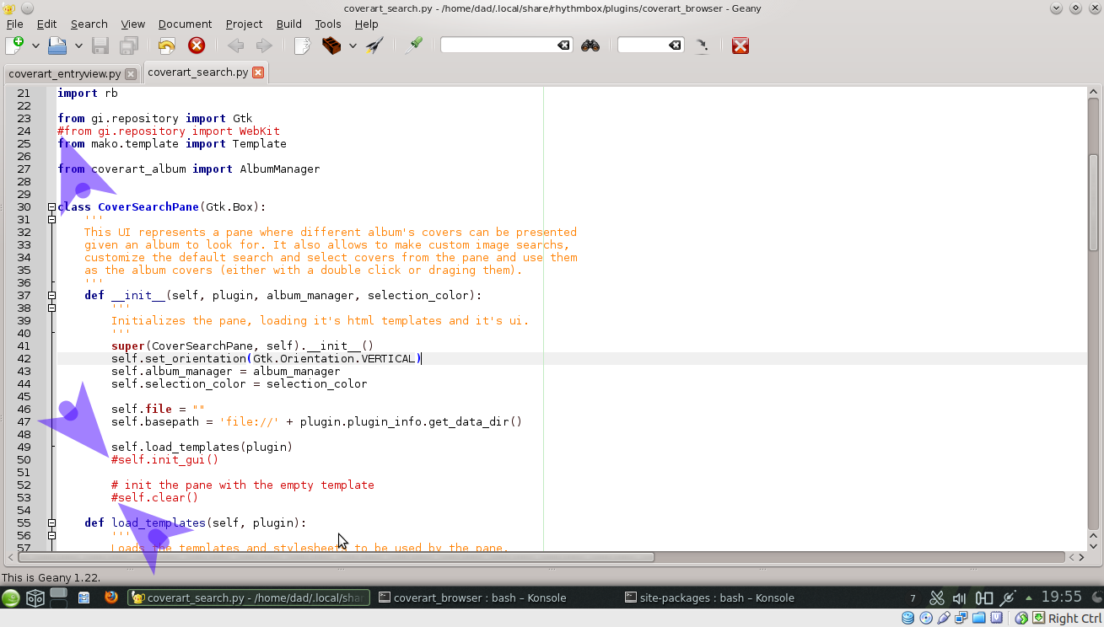Expand the recent files dropdown arrow

click(x=78, y=46)
